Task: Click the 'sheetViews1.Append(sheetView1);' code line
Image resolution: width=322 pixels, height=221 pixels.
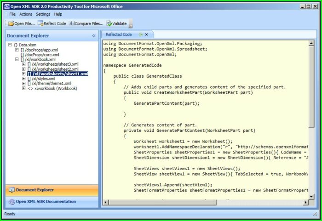Action: click(x=173, y=185)
